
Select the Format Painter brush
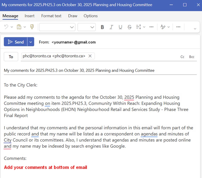coord(32,27)
